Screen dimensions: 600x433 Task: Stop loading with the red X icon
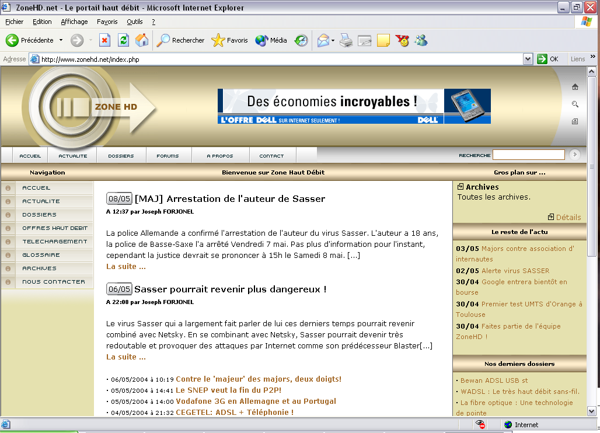(104, 40)
